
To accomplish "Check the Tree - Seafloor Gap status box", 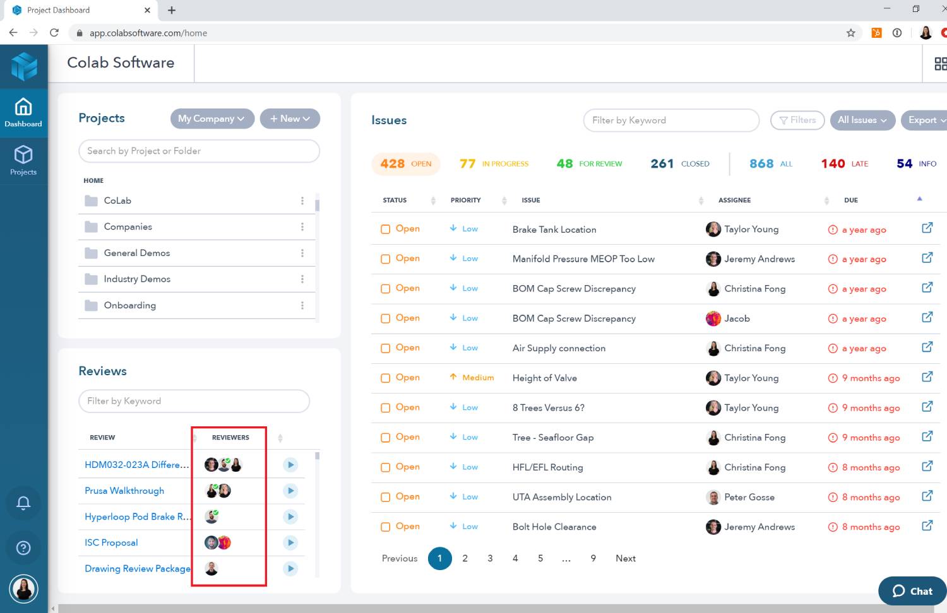I will click(x=385, y=438).
